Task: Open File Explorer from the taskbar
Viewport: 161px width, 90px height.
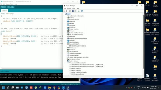Action: pos(50,87)
